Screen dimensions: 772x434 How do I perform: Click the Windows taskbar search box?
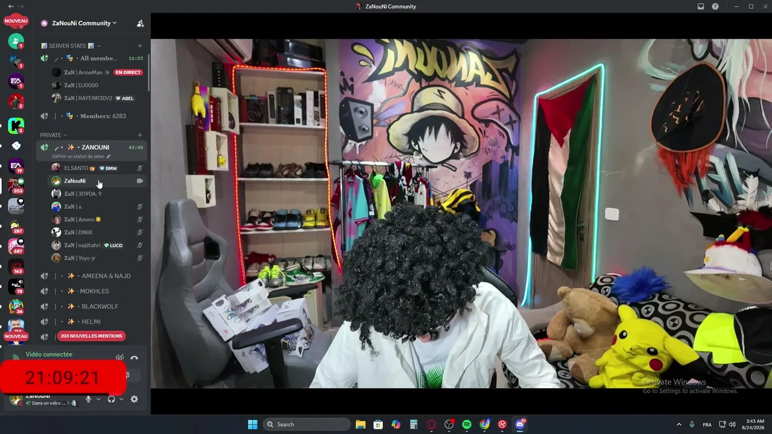click(x=308, y=424)
